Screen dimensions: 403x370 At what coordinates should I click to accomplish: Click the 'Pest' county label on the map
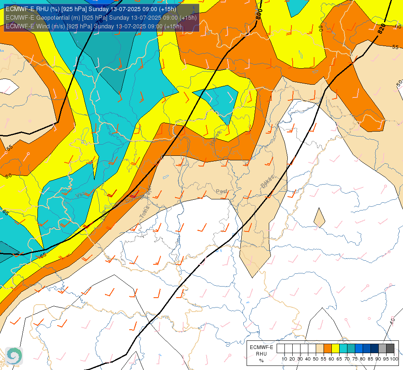coord(221,191)
